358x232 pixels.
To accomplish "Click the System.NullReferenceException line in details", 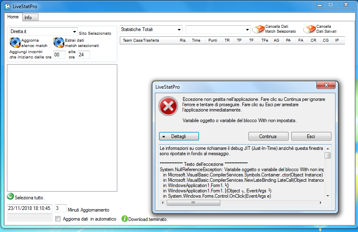I will 242,170.
